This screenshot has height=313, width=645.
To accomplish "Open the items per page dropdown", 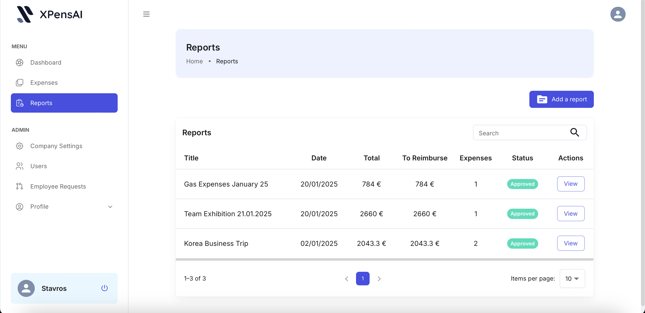I will click(572, 279).
